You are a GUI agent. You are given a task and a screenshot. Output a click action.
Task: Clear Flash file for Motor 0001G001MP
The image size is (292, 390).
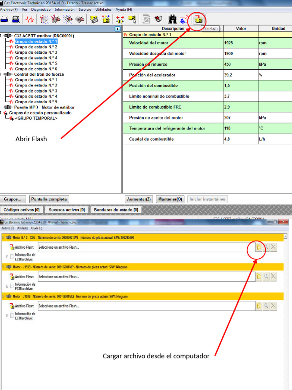(x=273, y=277)
